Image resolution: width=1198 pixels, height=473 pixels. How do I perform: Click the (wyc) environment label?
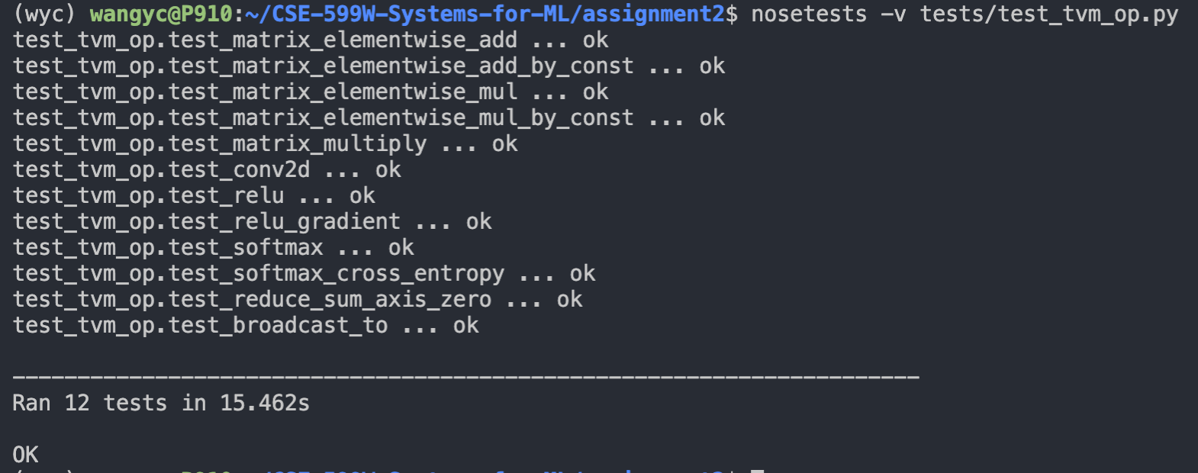44,14
